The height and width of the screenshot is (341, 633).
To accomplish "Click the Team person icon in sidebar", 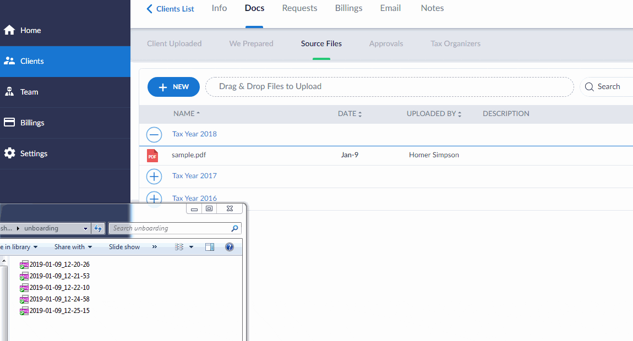I will (9, 92).
